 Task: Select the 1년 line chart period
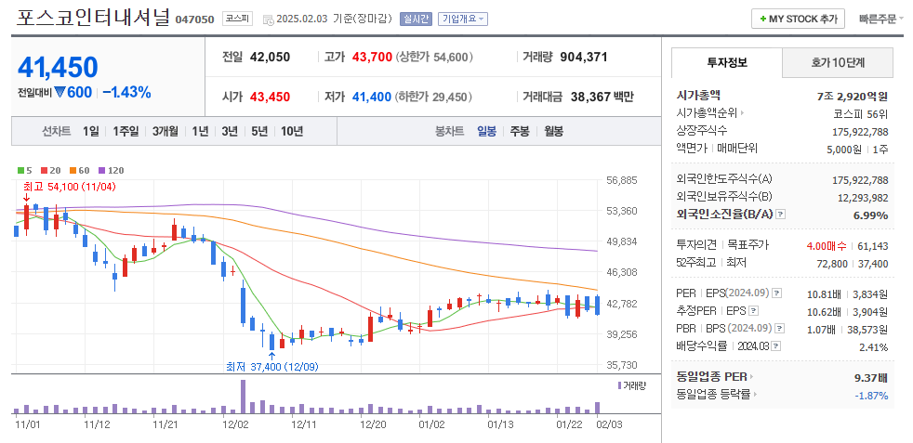(x=200, y=131)
